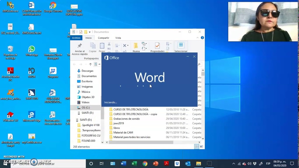Select Material de CAM folder

pos(123,132)
